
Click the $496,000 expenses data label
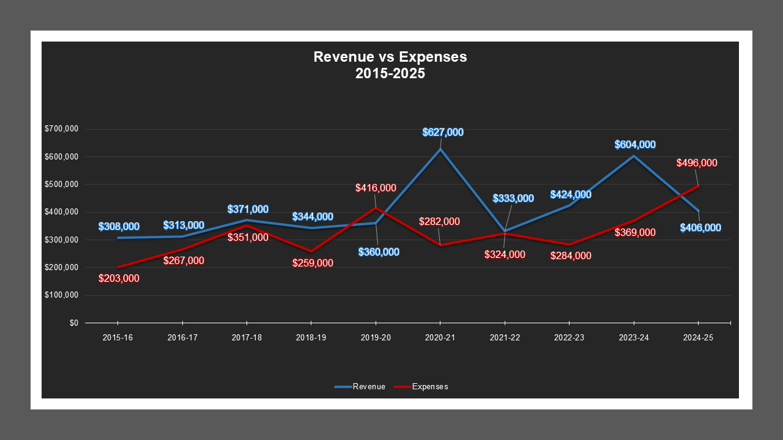point(697,163)
